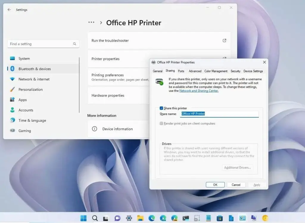Open the Device Settings tab
Viewport: 305px width, 223px height.
coord(253,71)
